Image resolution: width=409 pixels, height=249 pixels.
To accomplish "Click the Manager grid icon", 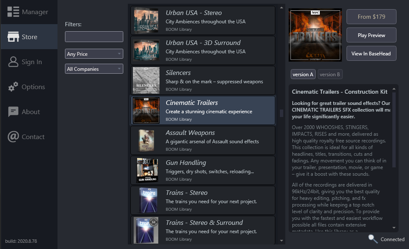I will [x=13, y=12].
